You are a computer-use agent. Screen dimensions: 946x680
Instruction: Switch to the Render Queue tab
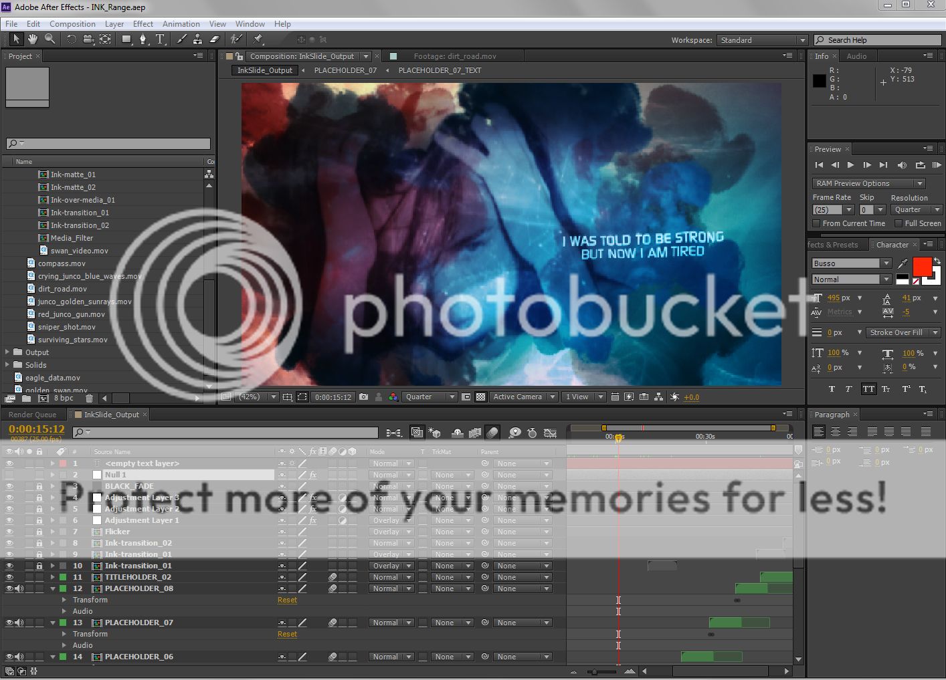pos(32,415)
